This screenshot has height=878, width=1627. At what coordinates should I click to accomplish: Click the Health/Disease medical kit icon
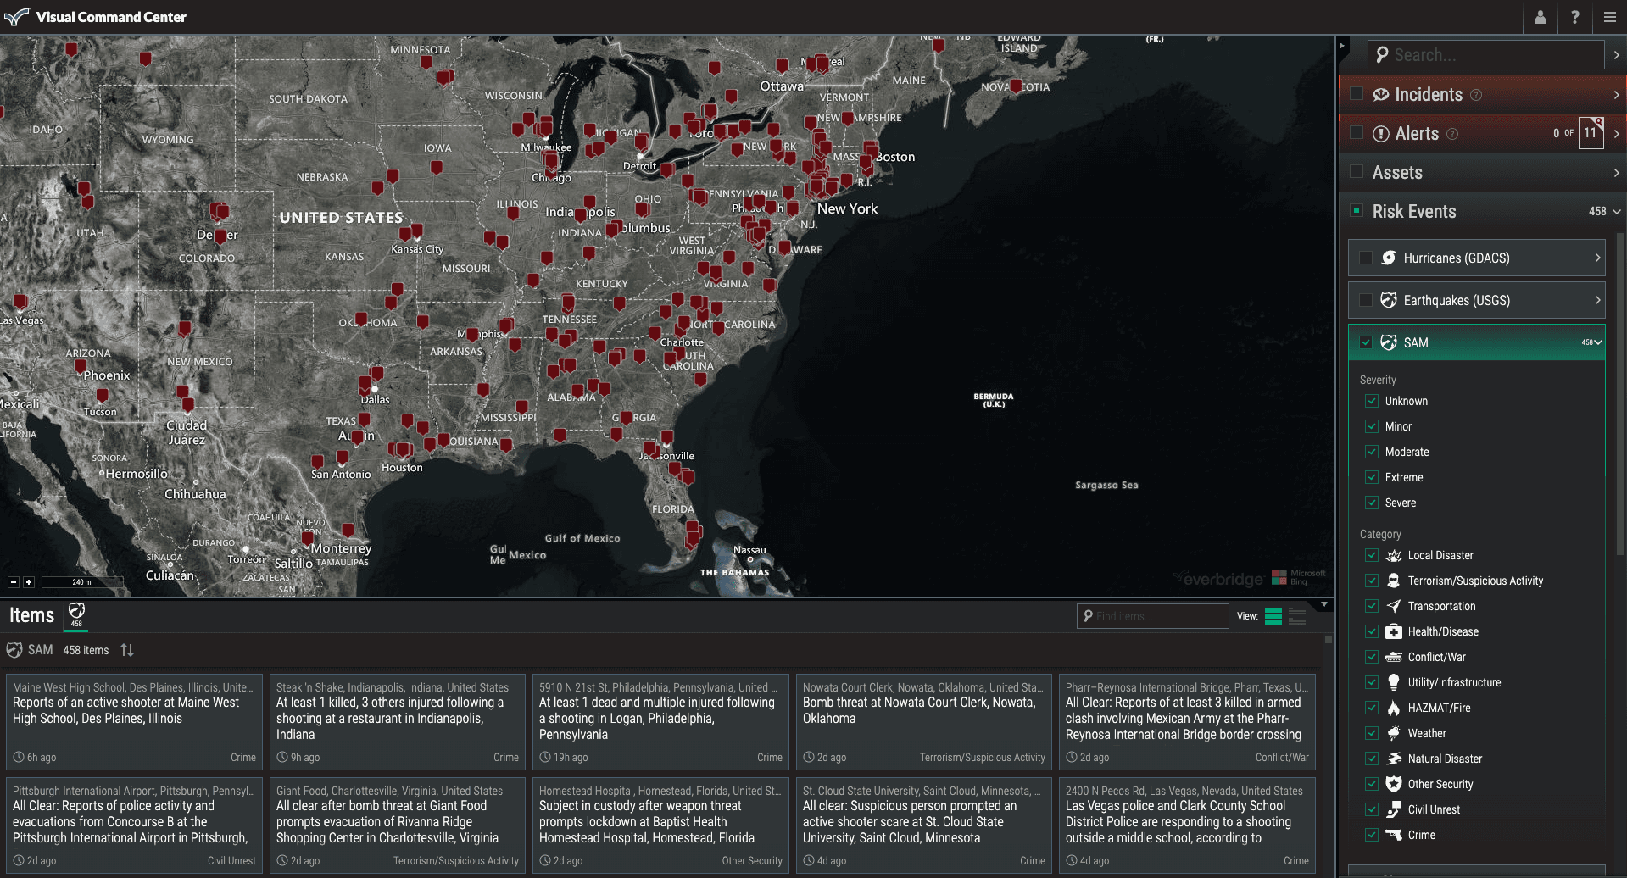click(x=1394, y=631)
